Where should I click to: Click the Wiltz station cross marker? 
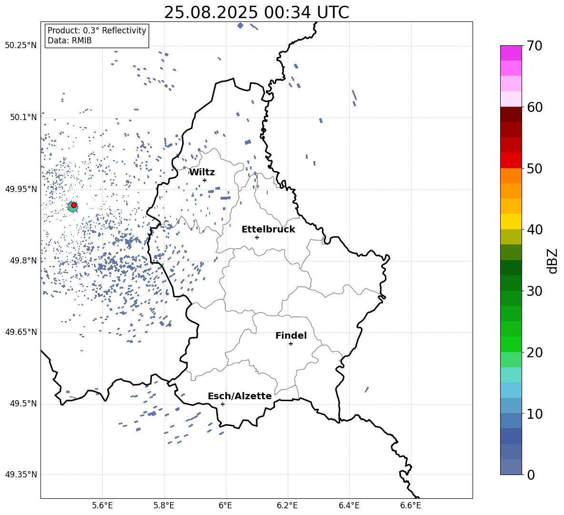tap(205, 180)
